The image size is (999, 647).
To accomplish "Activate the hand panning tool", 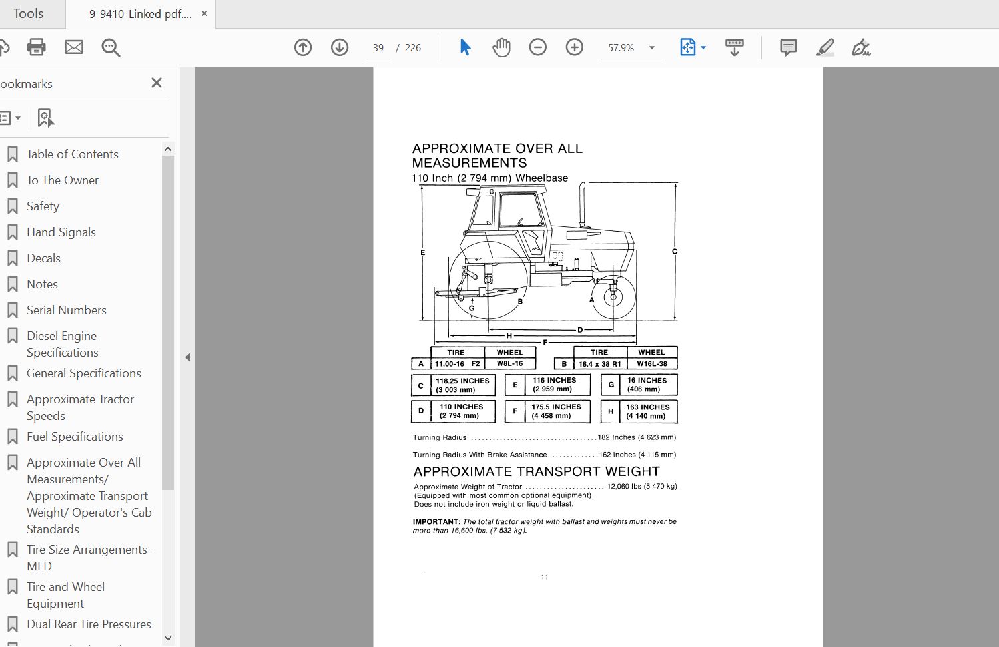I will (501, 47).
